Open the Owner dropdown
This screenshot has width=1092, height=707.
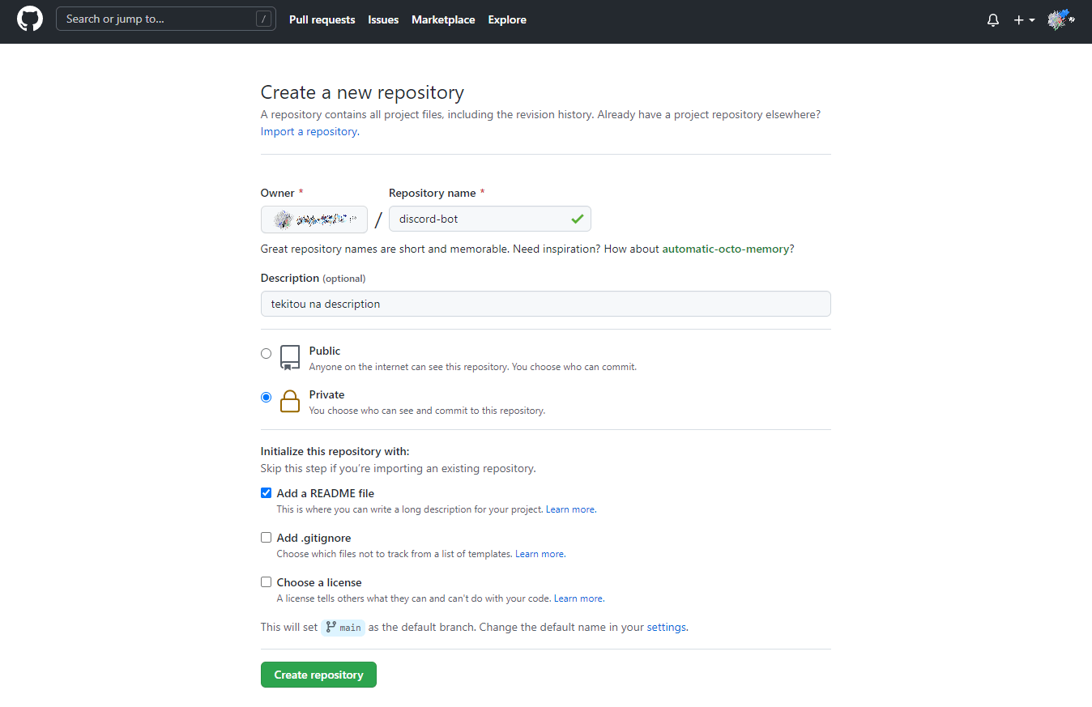(x=314, y=219)
